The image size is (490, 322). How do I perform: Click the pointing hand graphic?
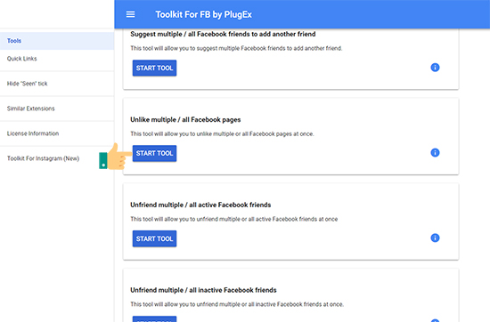[x=115, y=157]
